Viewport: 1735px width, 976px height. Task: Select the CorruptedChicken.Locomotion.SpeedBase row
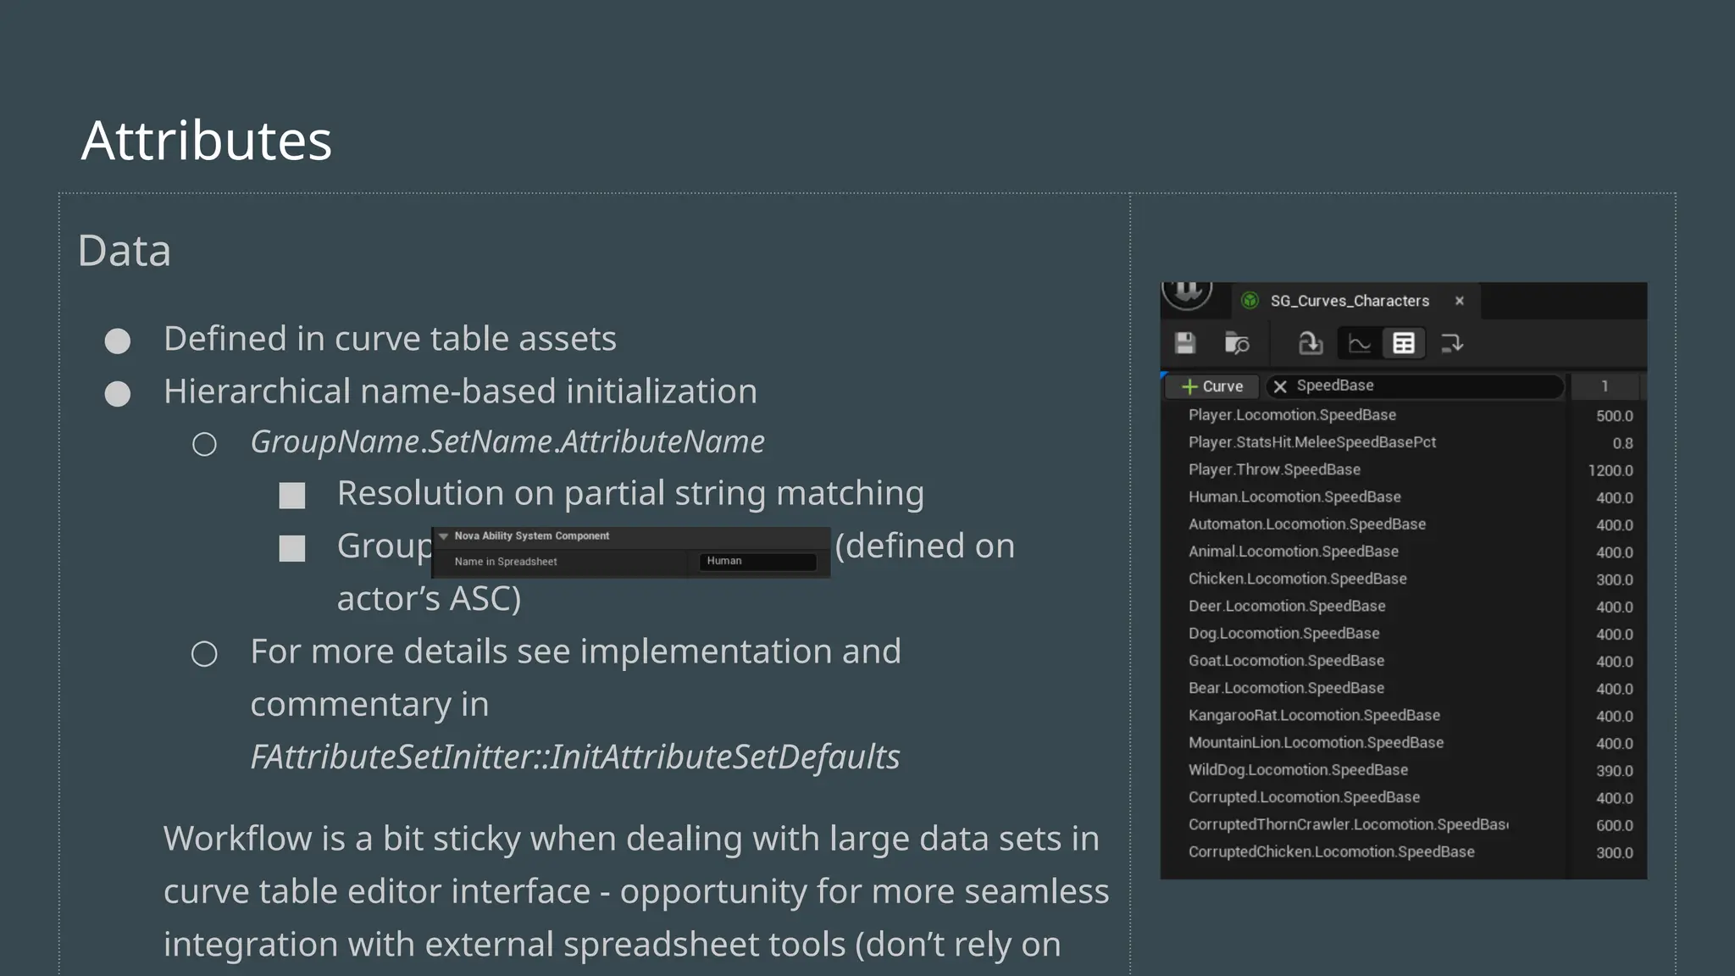[1403, 852]
